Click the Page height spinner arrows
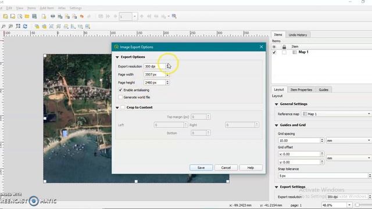The height and width of the screenshot is (209, 372). [167, 82]
